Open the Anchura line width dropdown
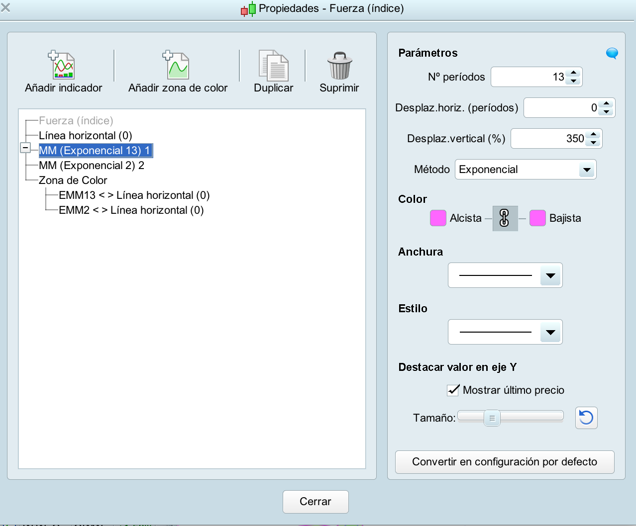This screenshot has height=526, width=636. [505, 275]
